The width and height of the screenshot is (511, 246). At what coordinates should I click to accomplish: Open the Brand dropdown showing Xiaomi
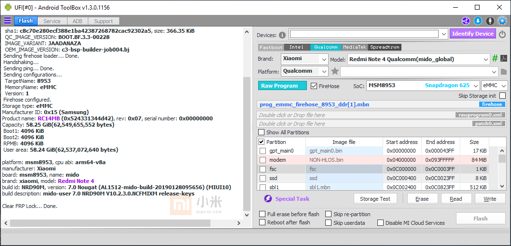point(304,59)
